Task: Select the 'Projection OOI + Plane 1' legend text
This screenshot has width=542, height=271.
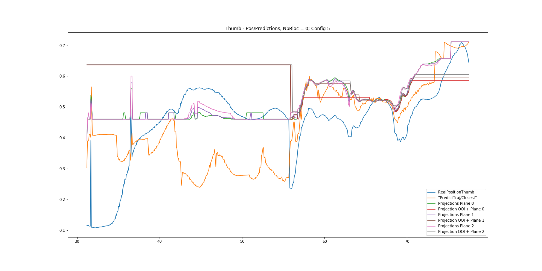Action: [461, 220]
